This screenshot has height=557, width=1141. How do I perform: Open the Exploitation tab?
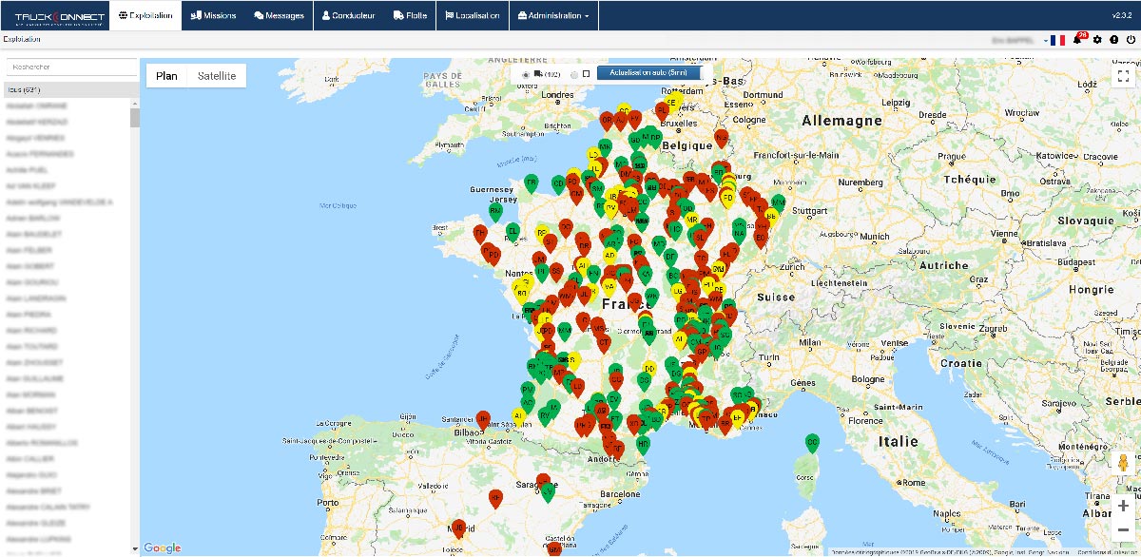tap(145, 15)
